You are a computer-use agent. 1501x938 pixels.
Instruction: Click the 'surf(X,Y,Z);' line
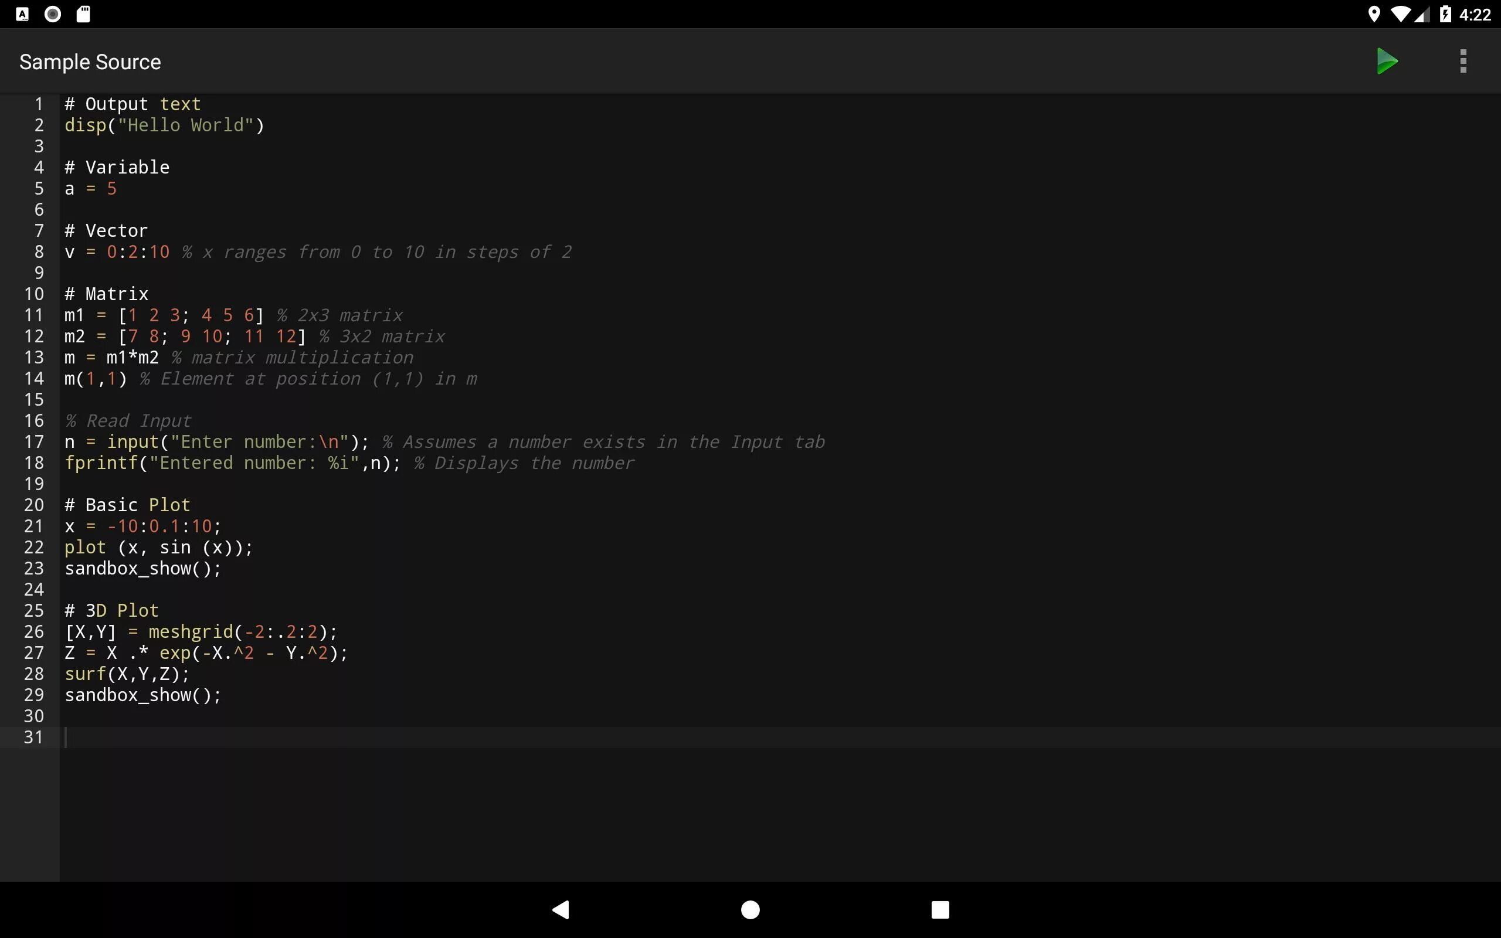127,674
